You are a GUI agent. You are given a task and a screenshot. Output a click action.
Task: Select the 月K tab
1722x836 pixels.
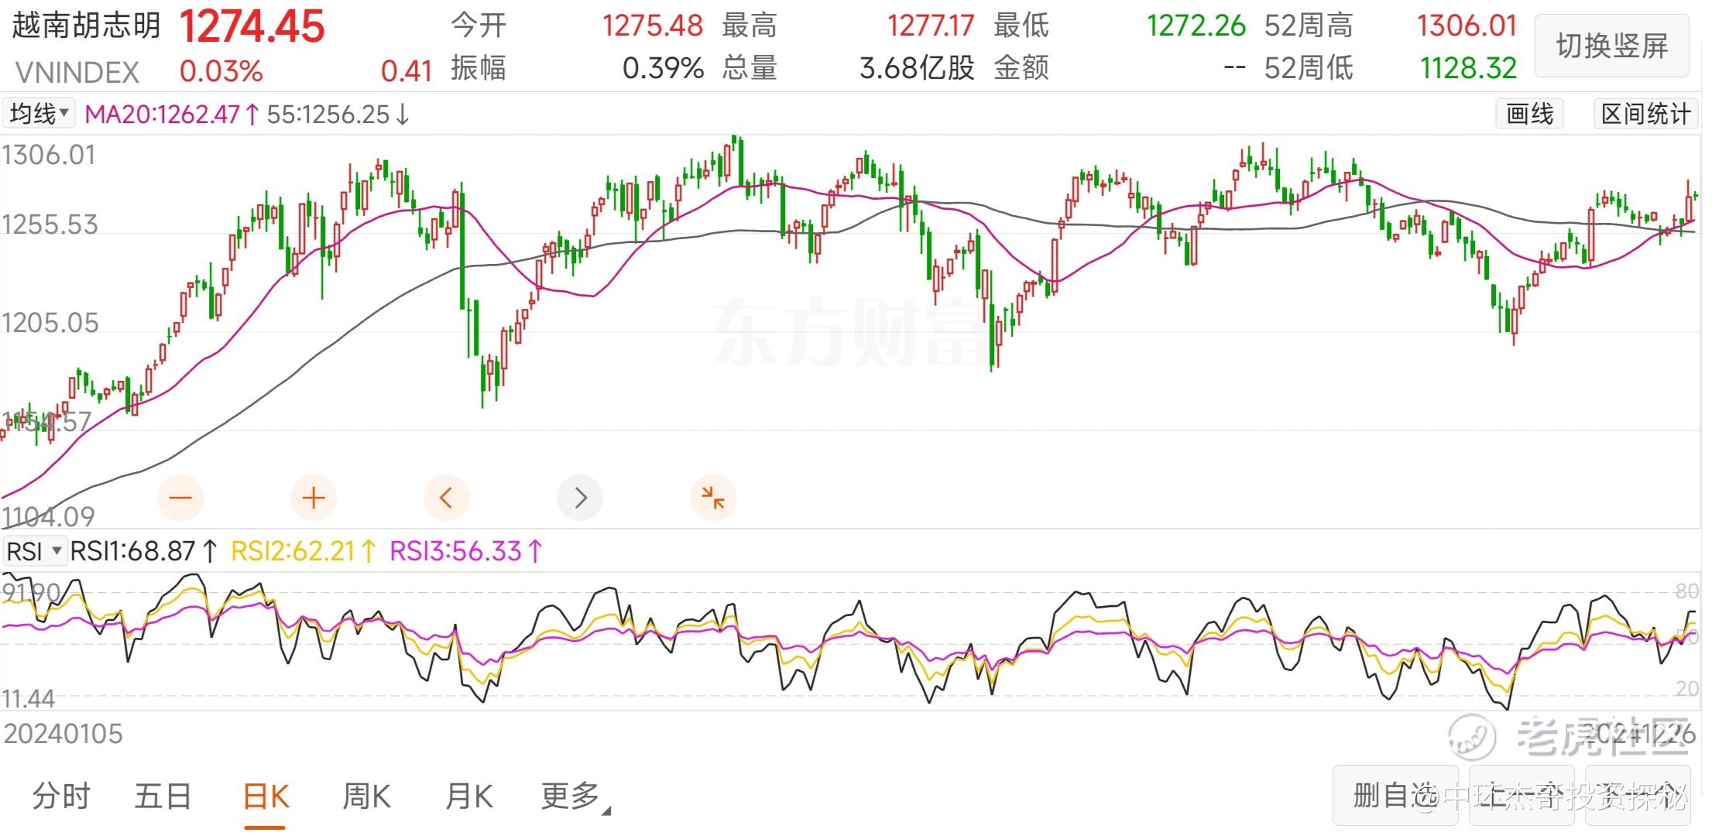(x=469, y=796)
